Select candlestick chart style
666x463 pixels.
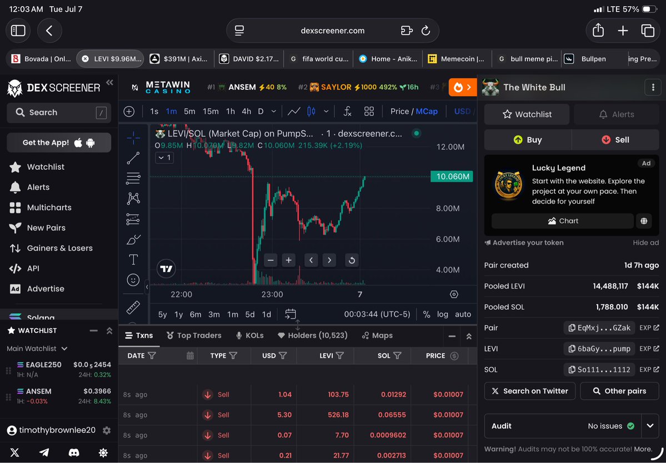(312, 112)
